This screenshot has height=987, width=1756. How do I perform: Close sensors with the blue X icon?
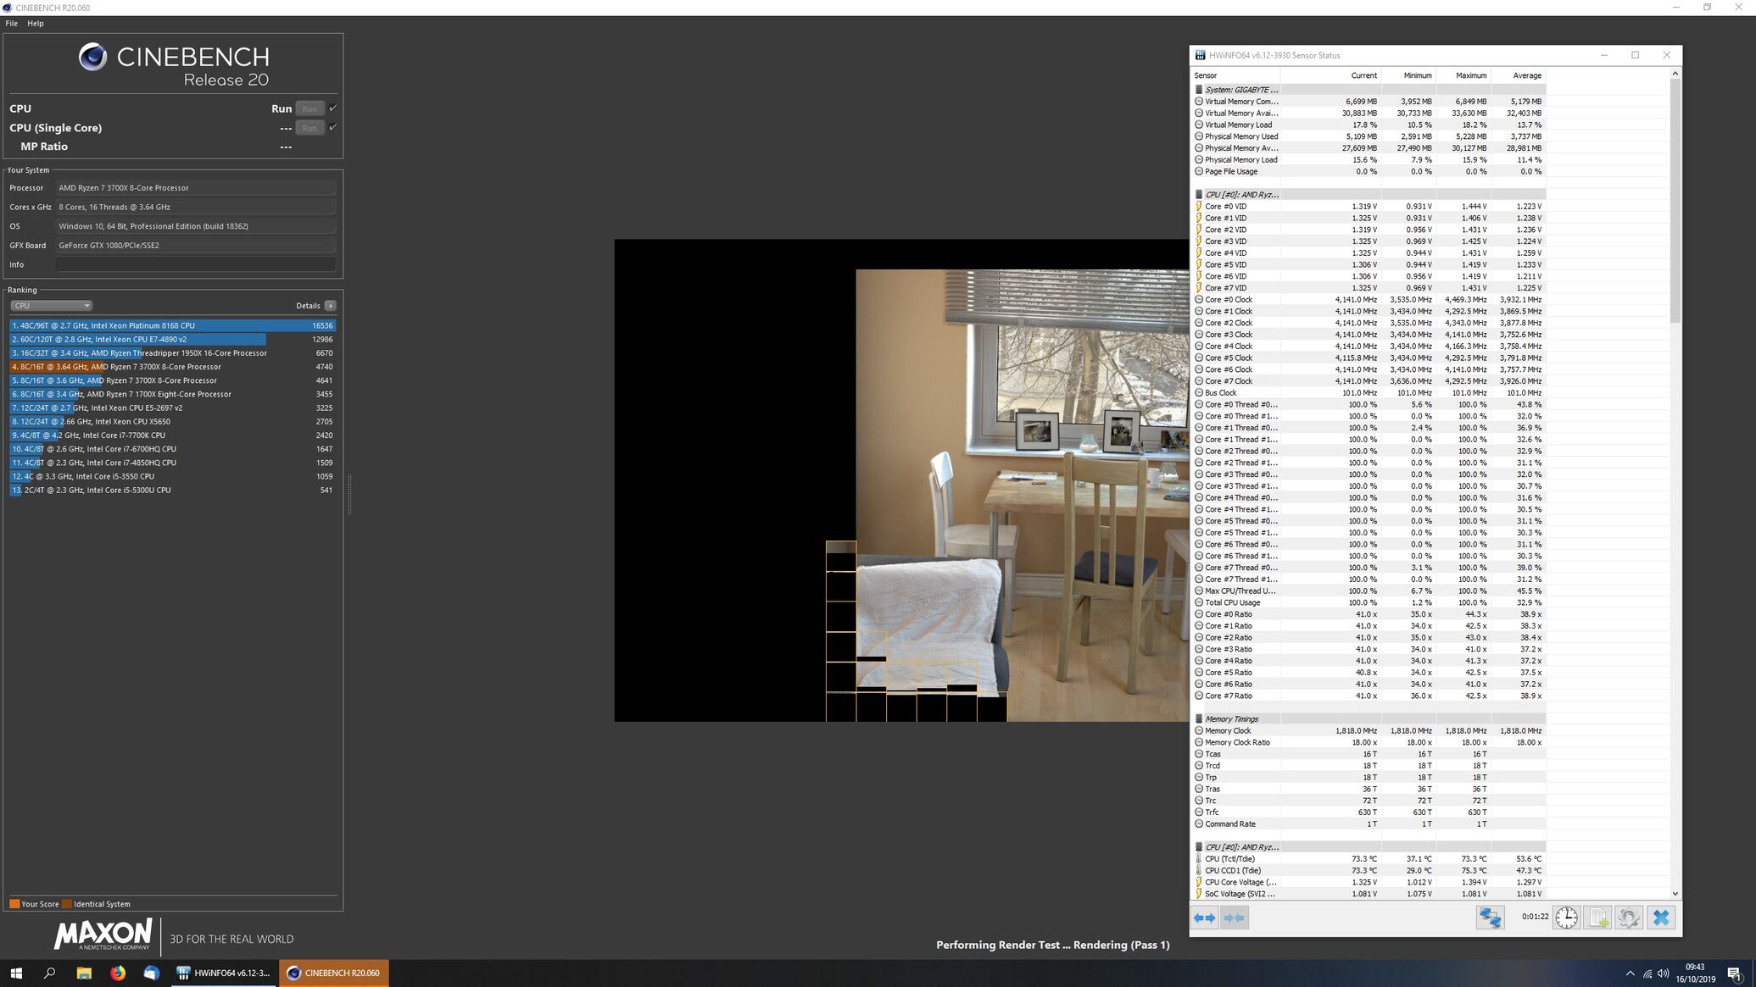[x=1661, y=918]
